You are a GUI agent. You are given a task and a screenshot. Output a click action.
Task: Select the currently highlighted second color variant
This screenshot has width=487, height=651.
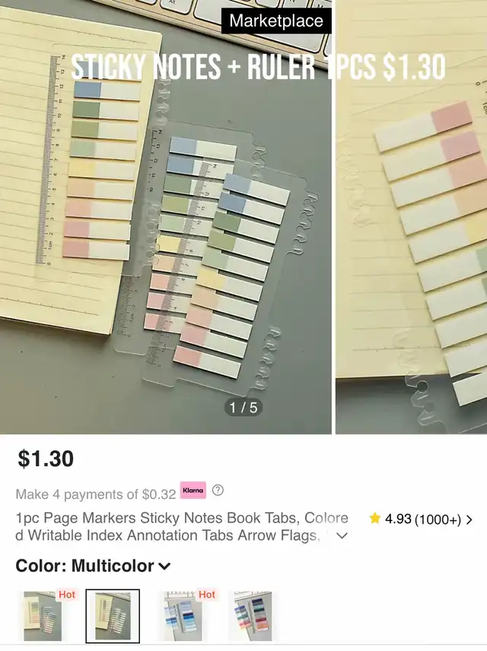tap(113, 616)
